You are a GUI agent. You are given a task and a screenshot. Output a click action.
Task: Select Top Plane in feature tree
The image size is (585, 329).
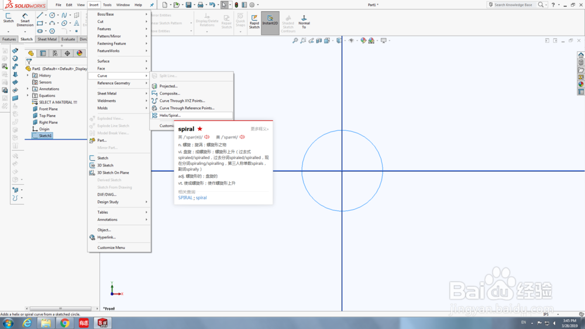pos(47,116)
